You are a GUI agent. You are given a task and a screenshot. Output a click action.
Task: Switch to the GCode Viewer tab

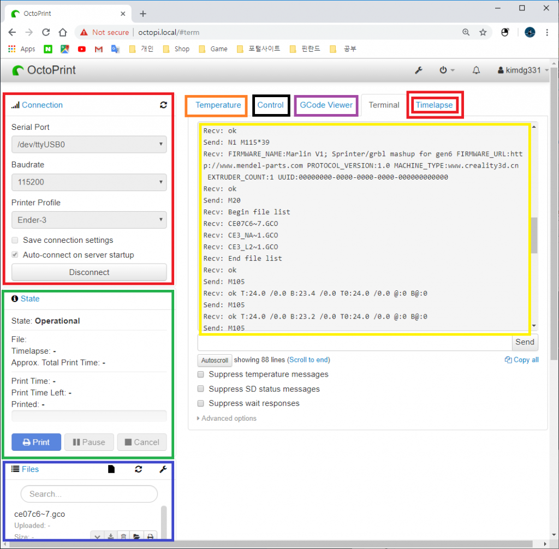326,105
